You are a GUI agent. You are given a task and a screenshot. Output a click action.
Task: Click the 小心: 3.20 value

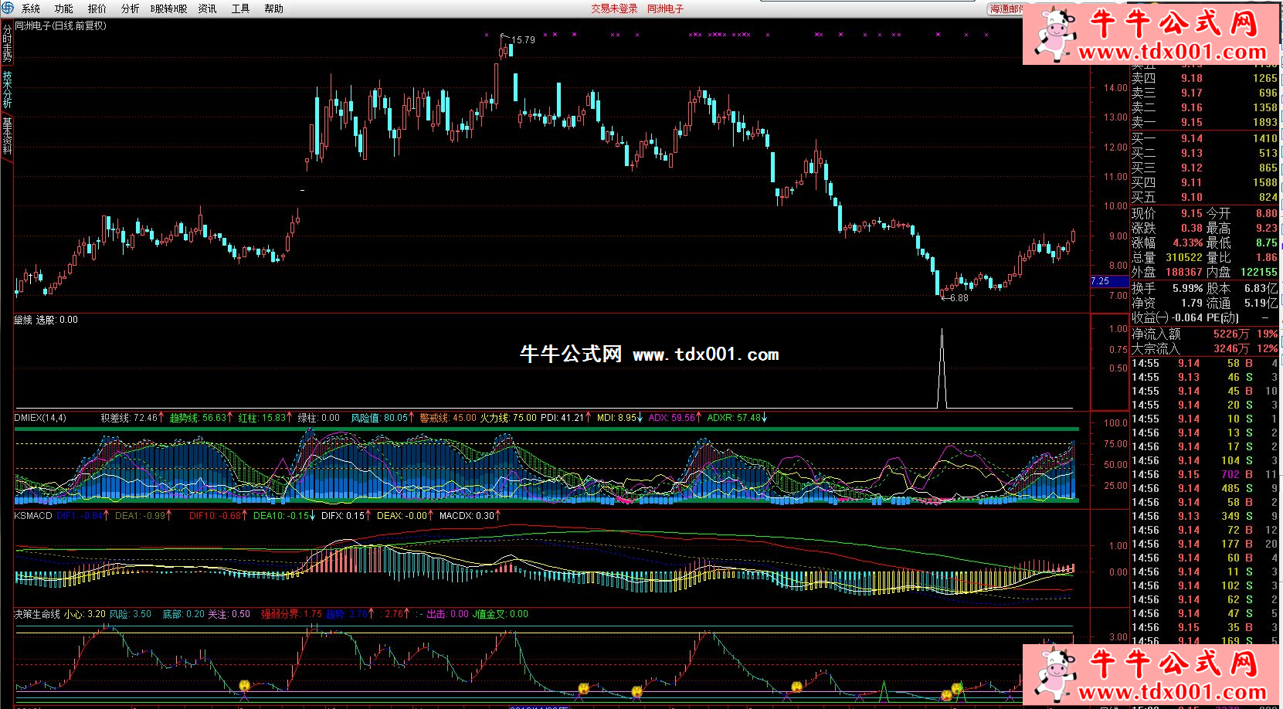[85, 614]
